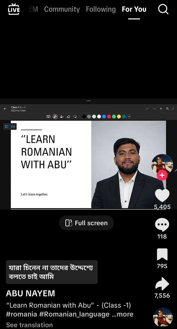Choose the light gray pen color
This screenshot has height=329, width=177.
[x=94, y=116]
